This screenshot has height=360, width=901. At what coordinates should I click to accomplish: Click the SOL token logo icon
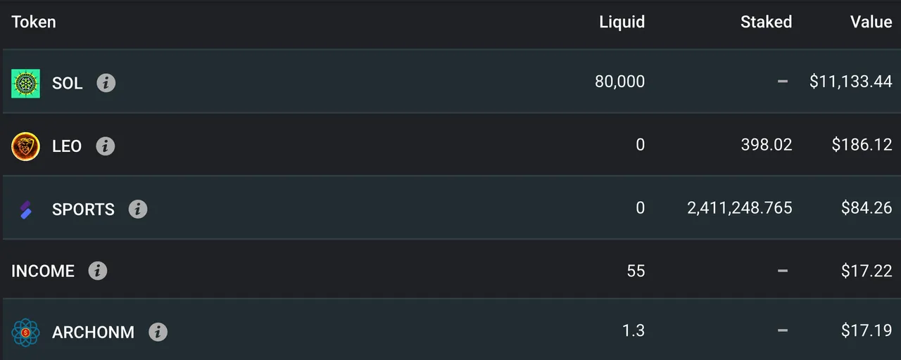tap(25, 83)
